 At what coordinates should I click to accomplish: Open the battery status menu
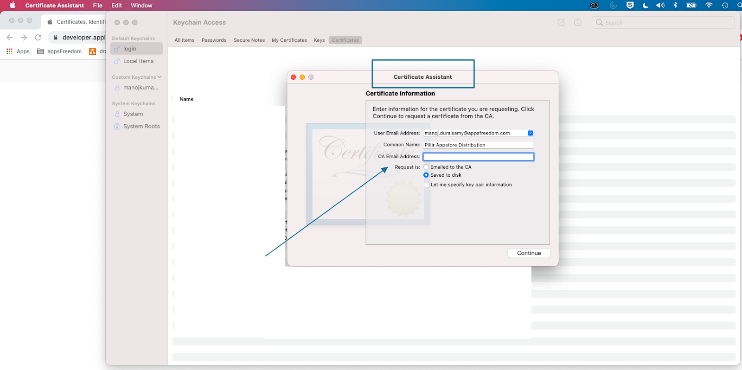tap(691, 5)
